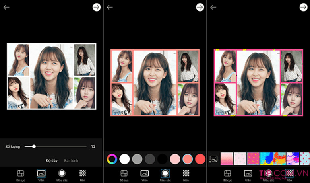Select the blue and yellow splash pattern

[267, 159]
